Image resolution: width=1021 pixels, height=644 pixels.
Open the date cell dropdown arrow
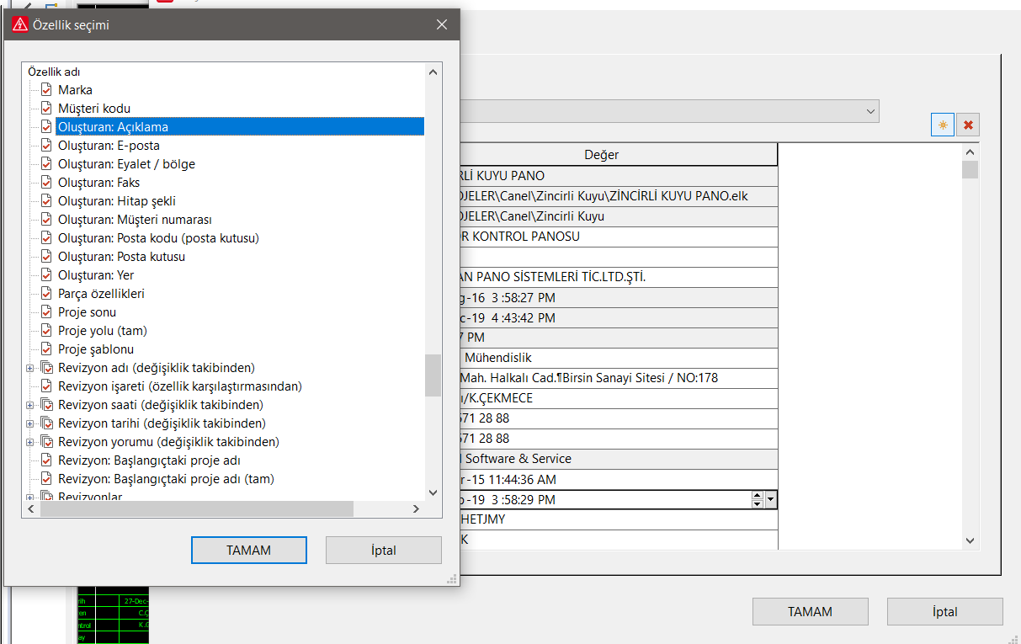(770, 499)
